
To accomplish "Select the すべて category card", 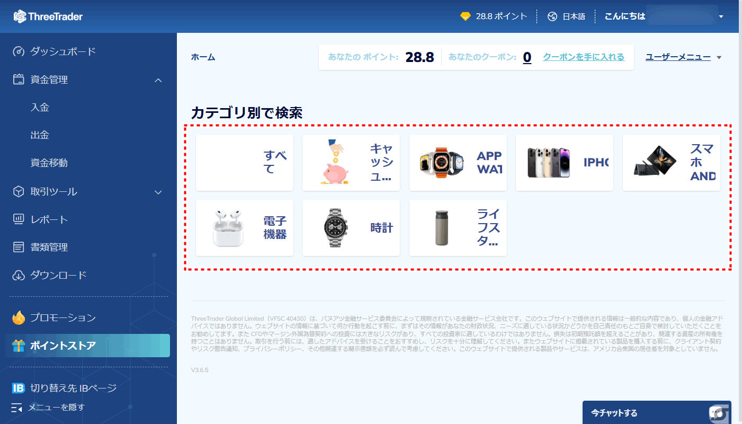I will (x=245, y=163).
